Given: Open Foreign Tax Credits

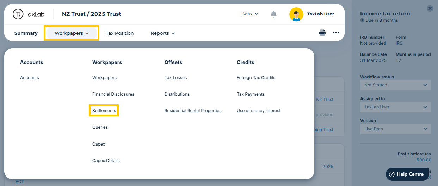Looking at the screenshot, I should pos(256,78).
